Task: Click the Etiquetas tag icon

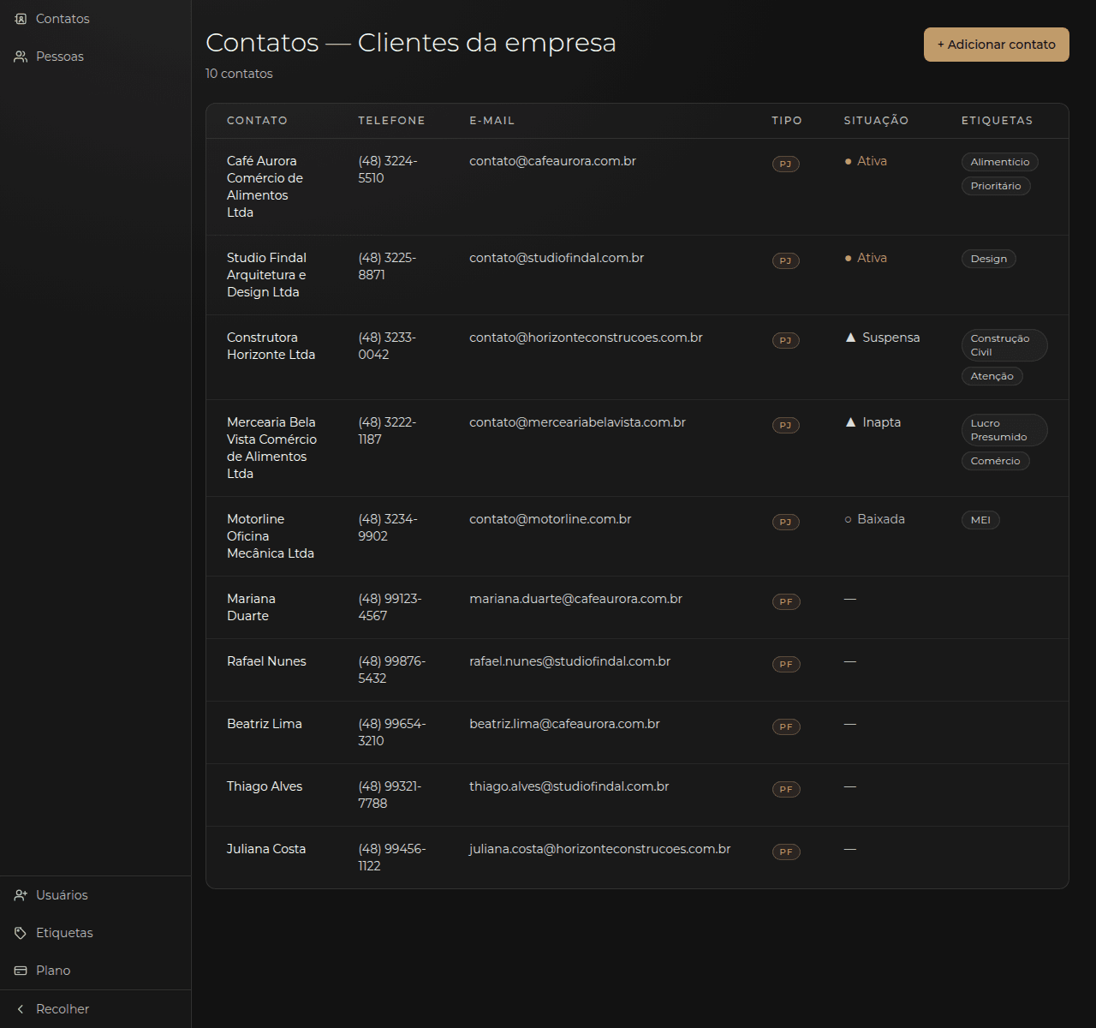Action: point(21,933)
